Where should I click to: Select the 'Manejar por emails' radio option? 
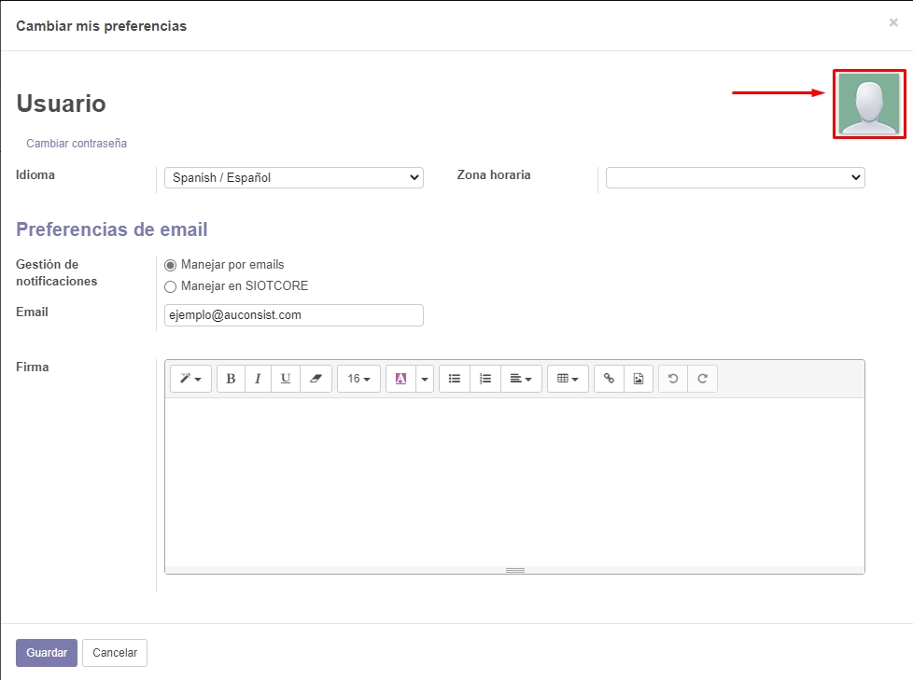tap(170, 265)
